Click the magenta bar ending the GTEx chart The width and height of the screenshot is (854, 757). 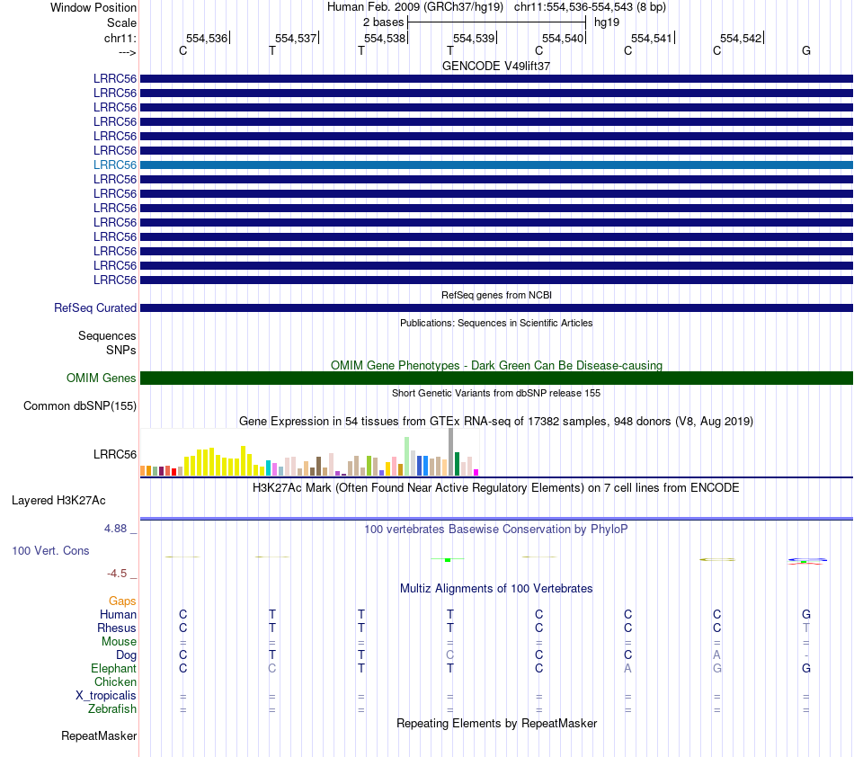click(476, 473)
